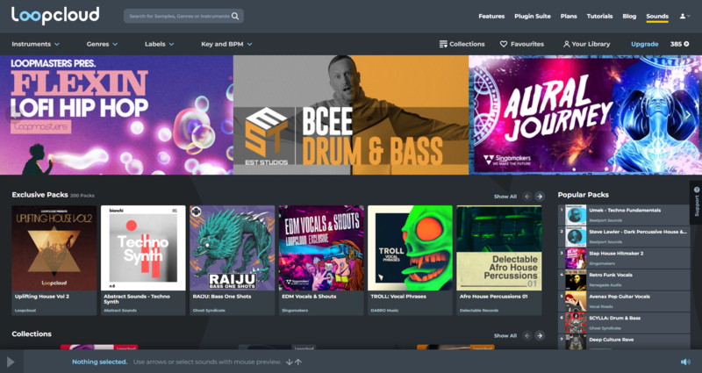Click the next arrow in Collections row
702x373 pixels.
click(541, 335)
